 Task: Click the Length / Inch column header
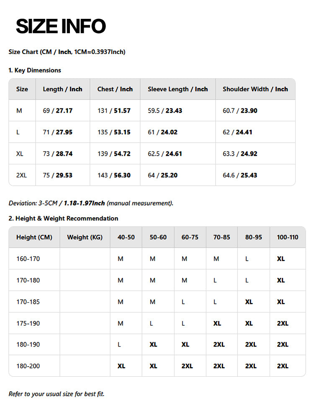62,89
